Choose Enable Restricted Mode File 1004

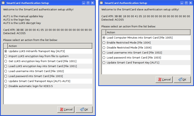click(104, 43)
